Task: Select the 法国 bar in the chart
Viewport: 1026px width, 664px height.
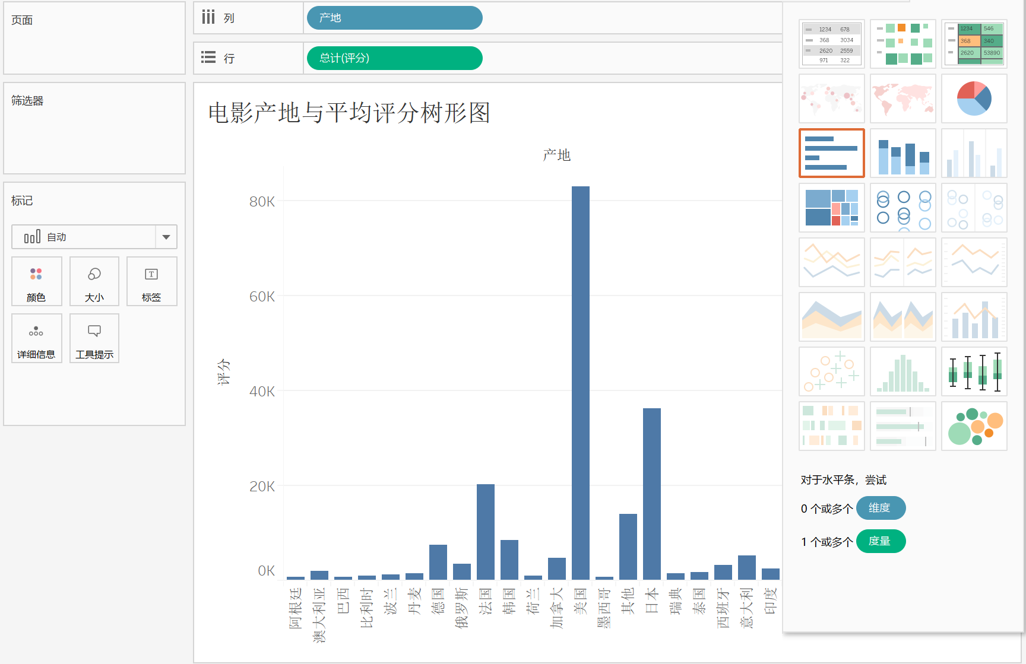Action: click(485, 532)
